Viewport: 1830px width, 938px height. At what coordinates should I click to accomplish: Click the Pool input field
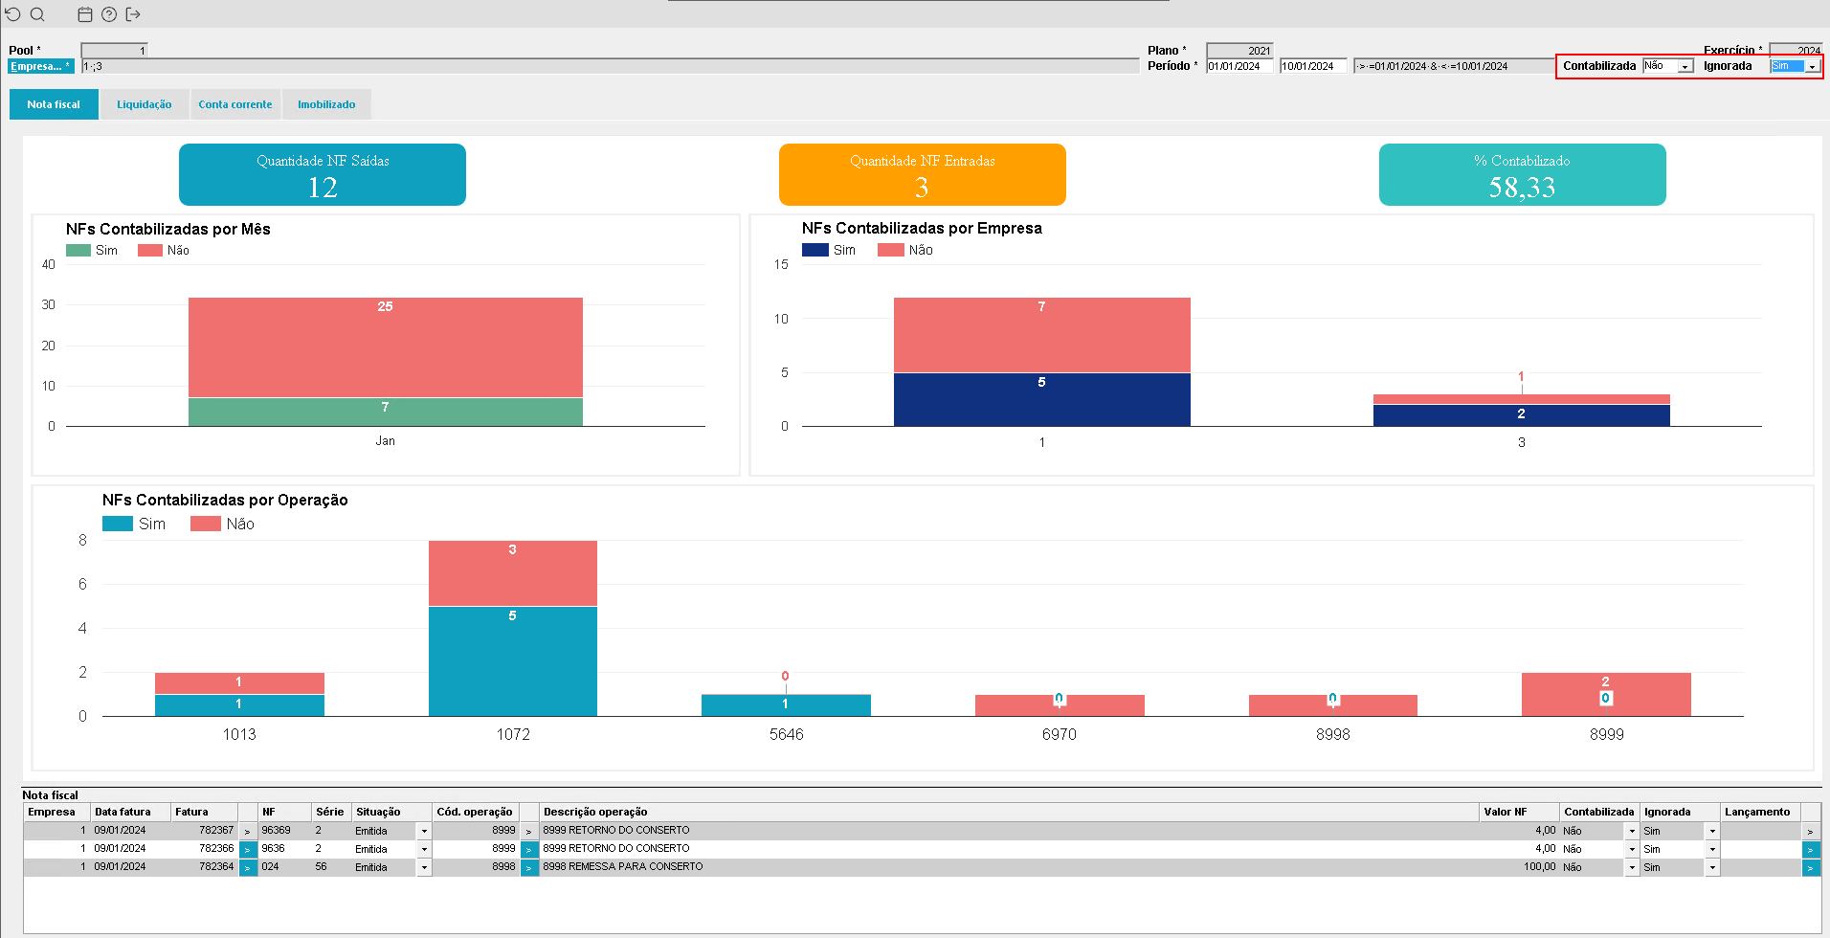pos(115,51)
